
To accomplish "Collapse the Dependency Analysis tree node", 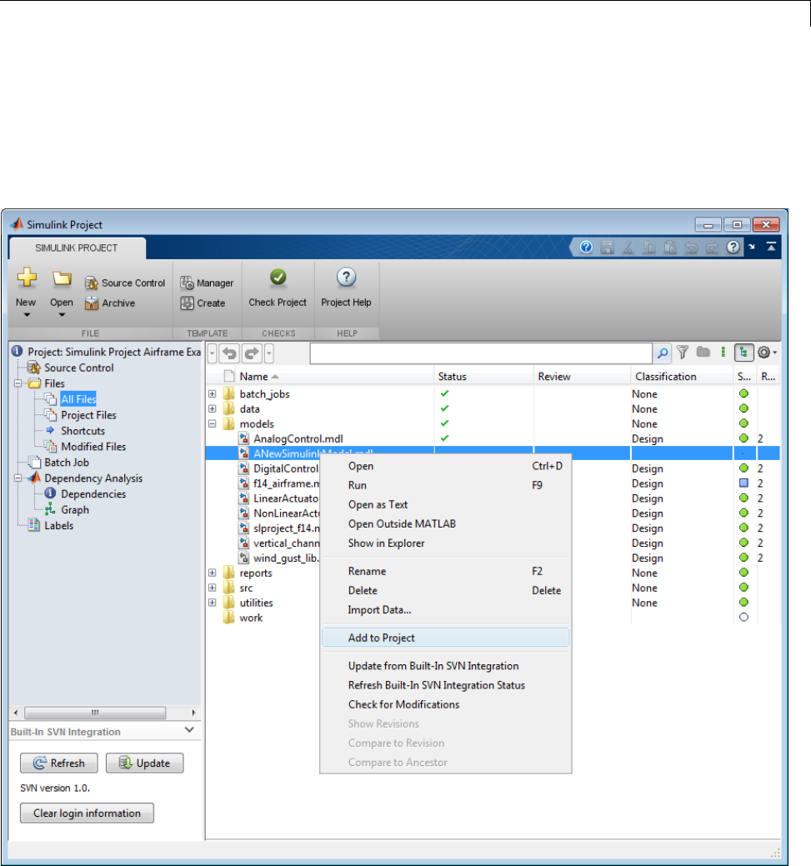I will [18, 478].
